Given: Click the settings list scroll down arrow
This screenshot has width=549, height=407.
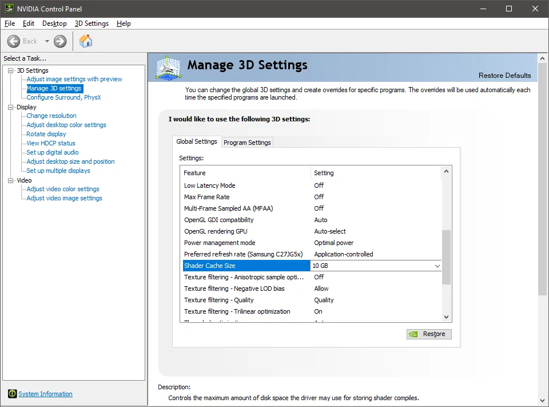Looking at the screenshot, I should [447, 317].
